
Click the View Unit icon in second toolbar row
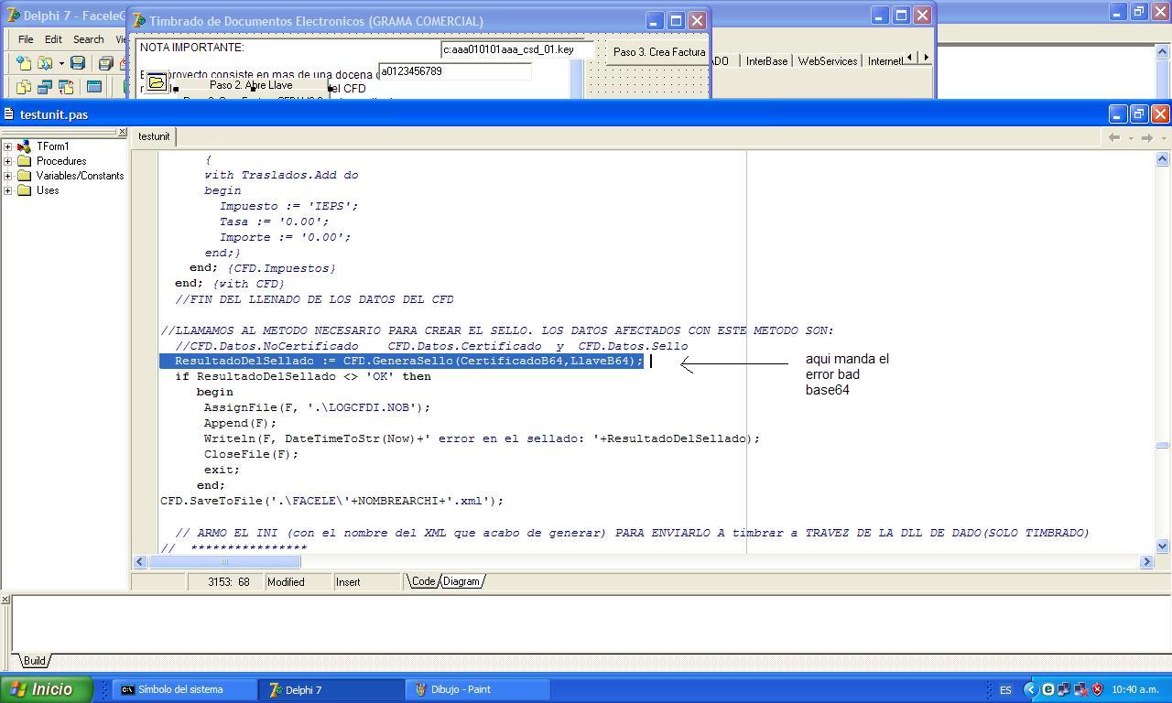(23, 87)
